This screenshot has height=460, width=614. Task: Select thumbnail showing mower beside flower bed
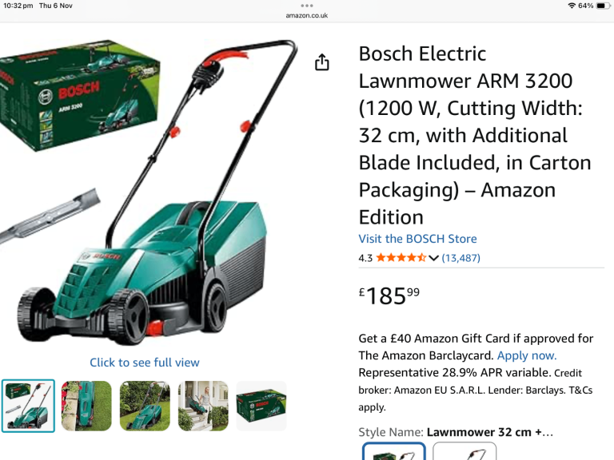[86, 406]
